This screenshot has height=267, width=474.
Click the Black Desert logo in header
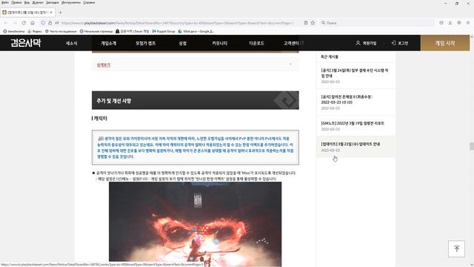pyautogui.click(x=26, y=43)
